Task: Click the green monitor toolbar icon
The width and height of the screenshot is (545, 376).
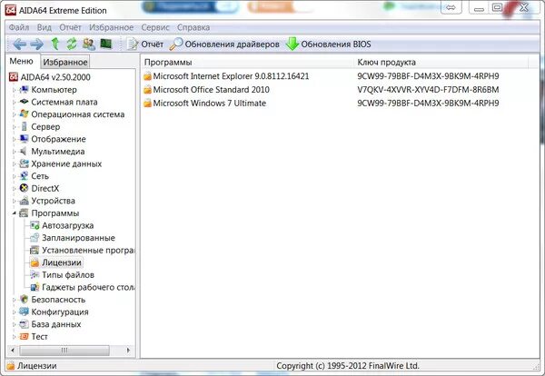Action: tap(106, 44)
